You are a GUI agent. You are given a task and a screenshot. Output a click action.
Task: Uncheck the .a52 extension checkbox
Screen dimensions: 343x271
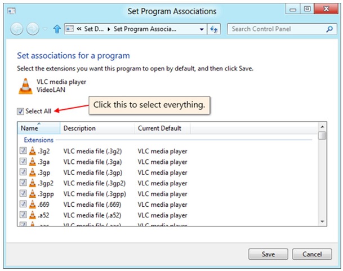point(23,215)
